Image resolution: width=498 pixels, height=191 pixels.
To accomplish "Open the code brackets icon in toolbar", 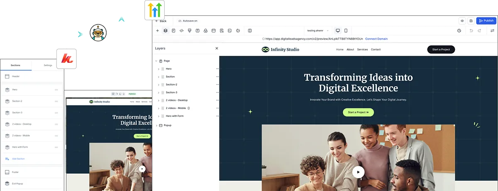I will [181, 31].
